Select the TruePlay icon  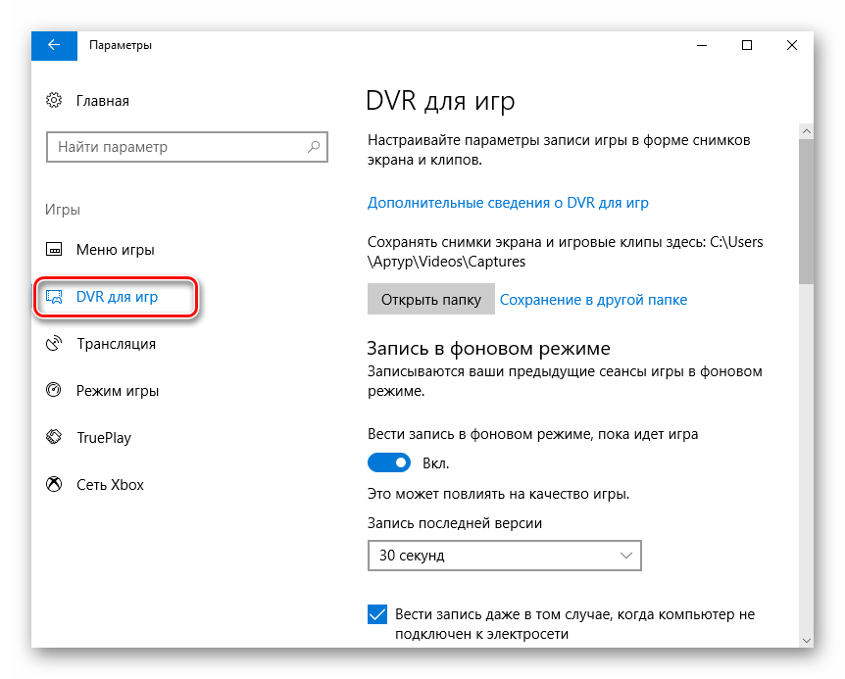click(x=54, y=437)
